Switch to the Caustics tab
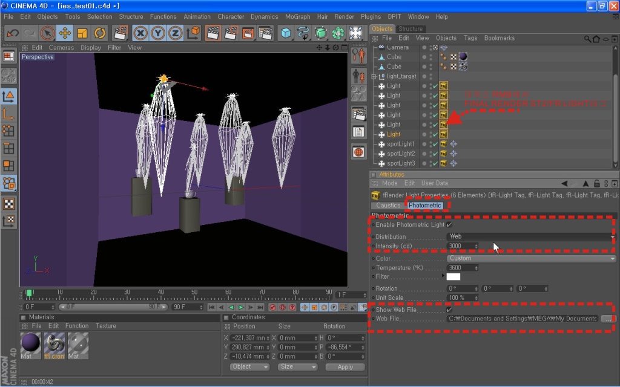 [x=388, y=206]
